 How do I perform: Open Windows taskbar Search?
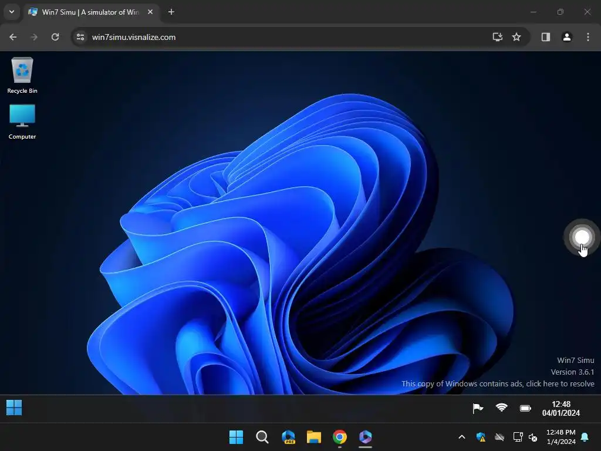coord(262,437)
